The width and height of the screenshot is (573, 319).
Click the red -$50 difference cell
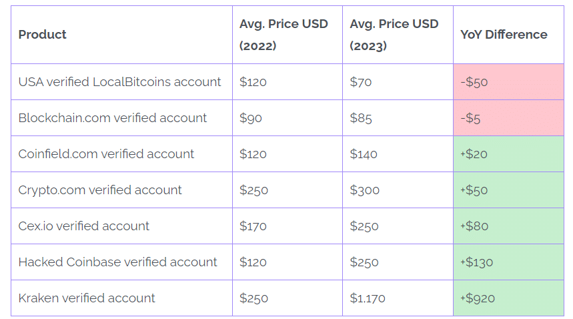tap(474, 82)
